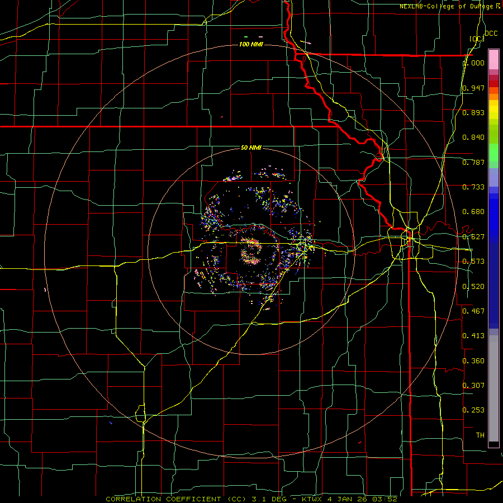Click the dense echo cluster at the radar center

pyautogui.click(x=251, y=251)
